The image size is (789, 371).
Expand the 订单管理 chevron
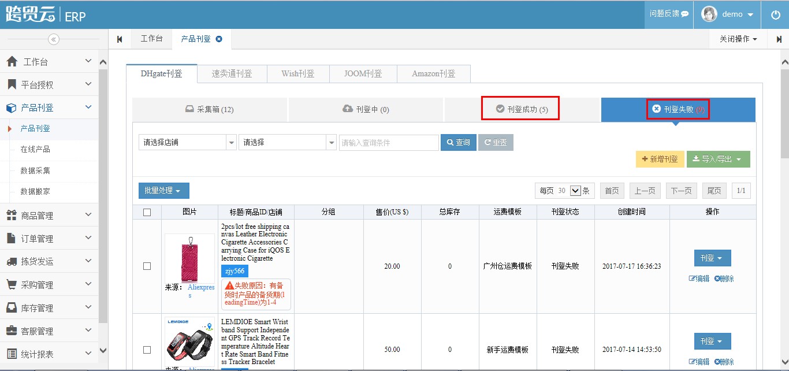tap(88, 238)
